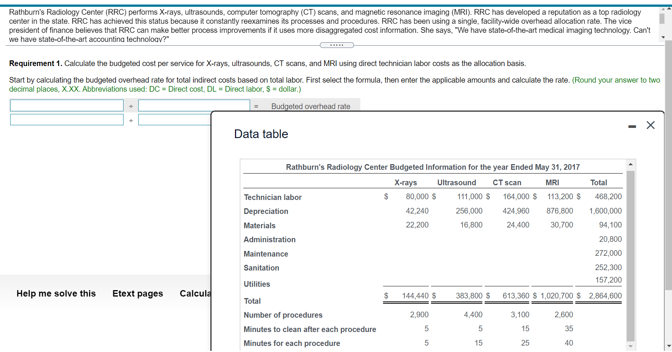
Task: Click total technician labor value 468,200
Action: click(608, 197)
